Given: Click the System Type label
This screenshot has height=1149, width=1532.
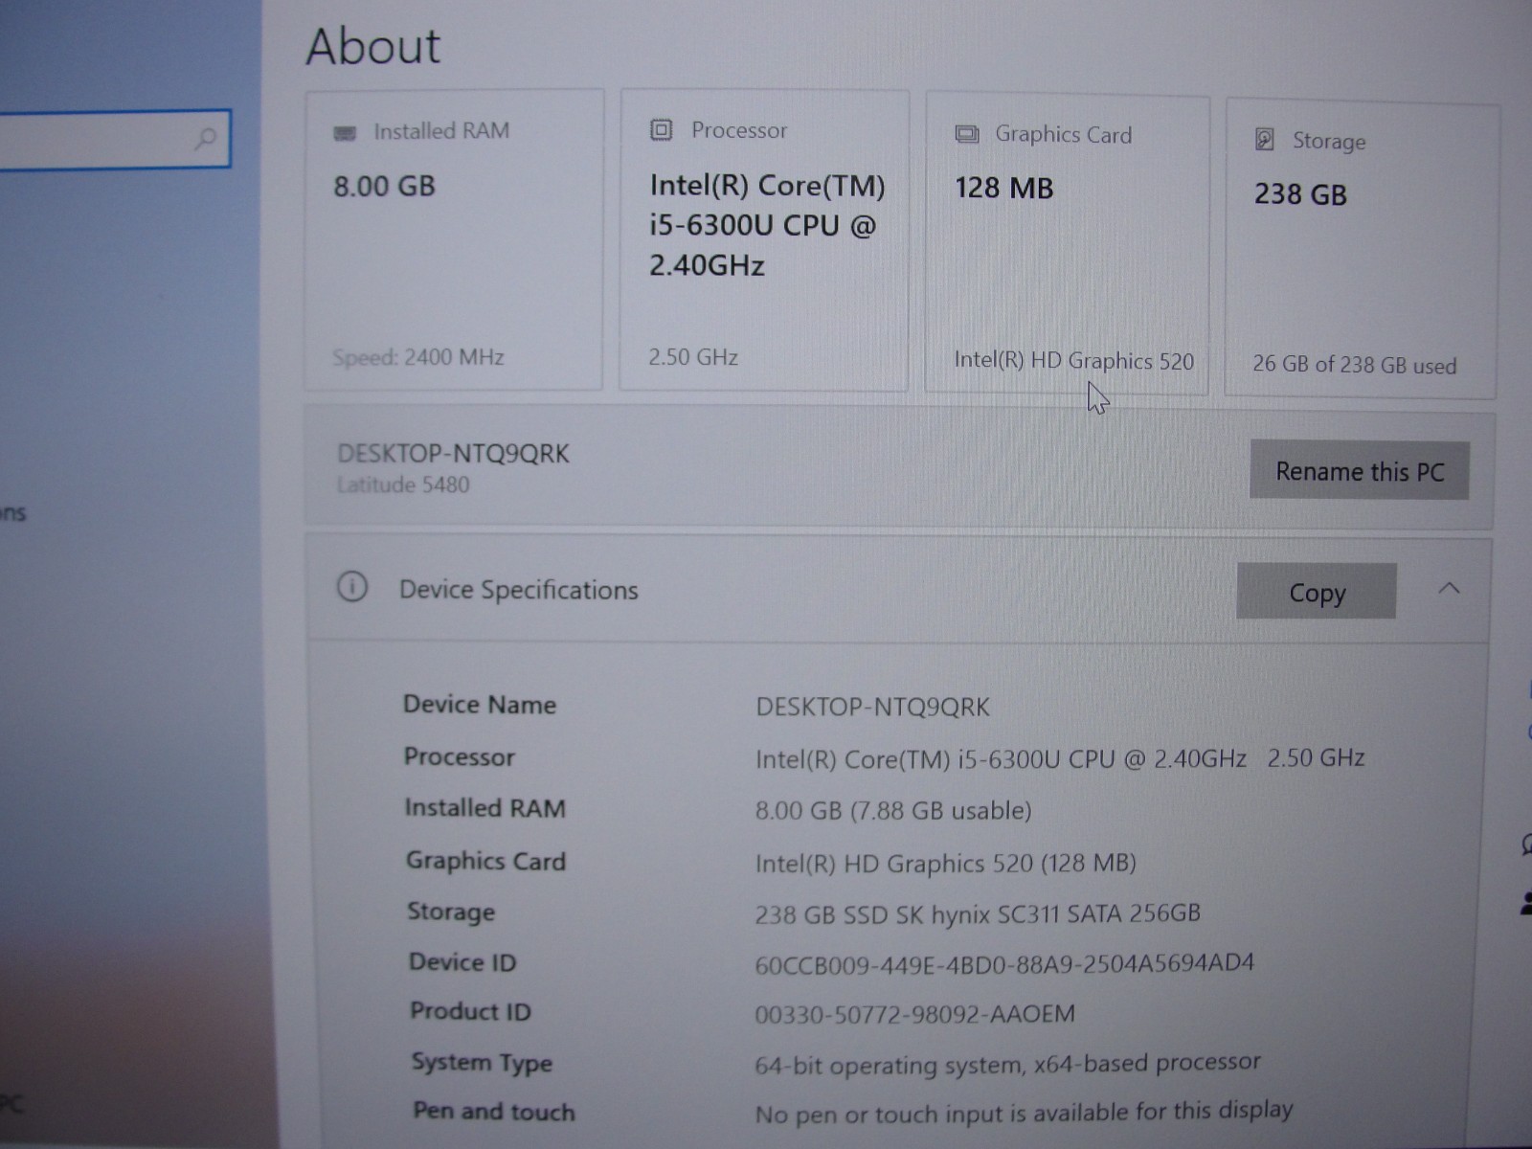Looking at the screenshot, I should [x=482, y=1062].
